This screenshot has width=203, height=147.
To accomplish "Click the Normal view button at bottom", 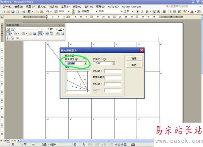I will [x=1, y=141].
